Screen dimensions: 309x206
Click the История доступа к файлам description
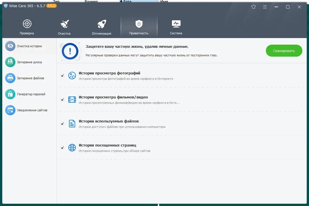point(122,127)
